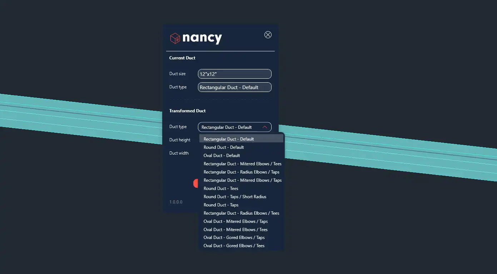
Task: Choose Rectangular Duct - Mitered Elbows / Taps
Action: tap(242, 180)
